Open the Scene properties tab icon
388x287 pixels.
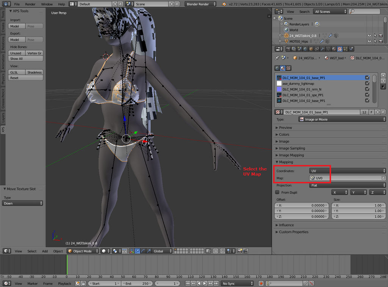click(x=299, y=49)
